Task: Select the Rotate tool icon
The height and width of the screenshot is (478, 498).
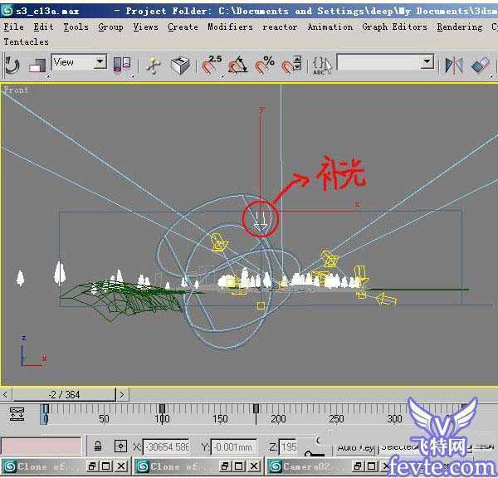Action: (x=12, y=65)
